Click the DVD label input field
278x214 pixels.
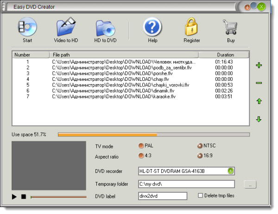pos(163,196)
